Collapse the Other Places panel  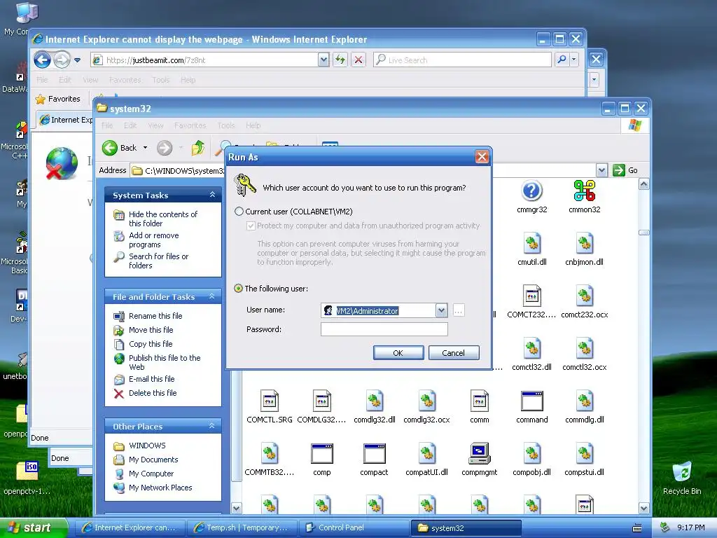[212, 426]
